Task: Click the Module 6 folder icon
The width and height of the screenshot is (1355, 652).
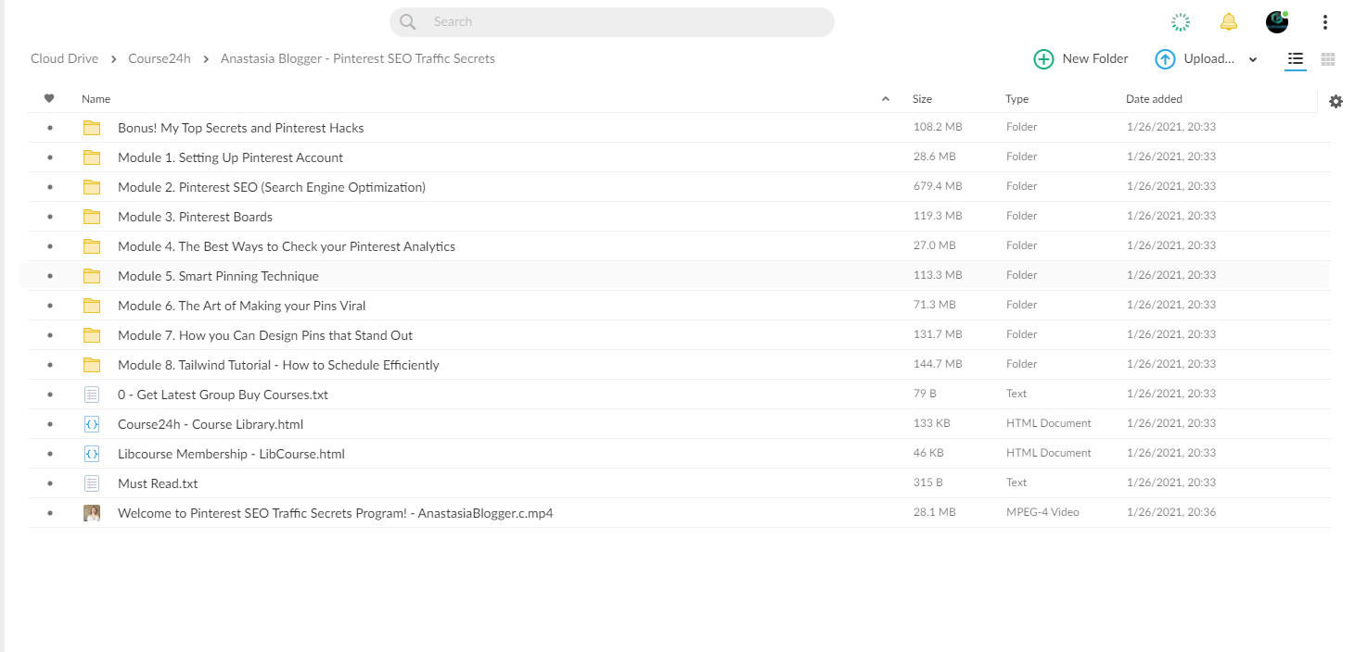Action: [x=92, y=306]
